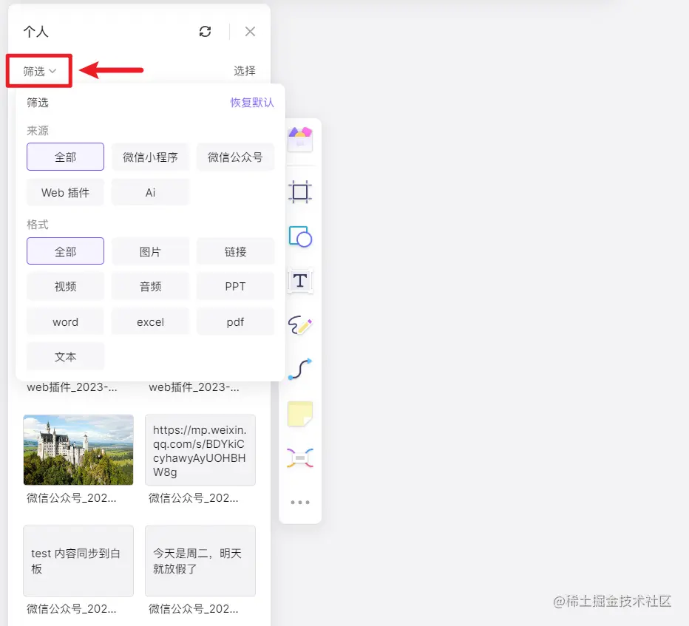689x626 pixels.
Task: Select the Pen drawing tool
Action: pos(300,325)
